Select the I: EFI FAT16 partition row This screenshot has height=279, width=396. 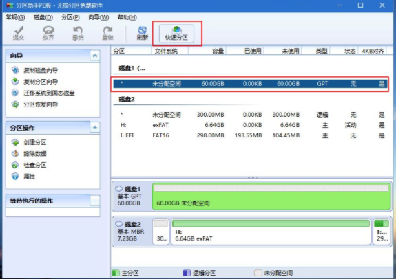(250, 135)
